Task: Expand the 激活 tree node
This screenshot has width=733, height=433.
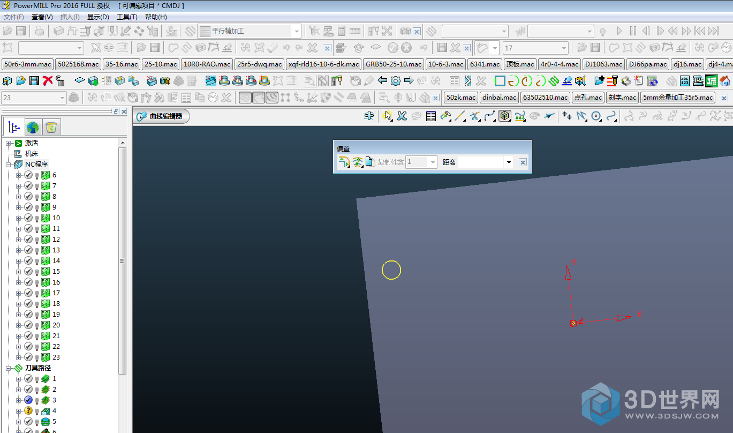Action: 8,143
